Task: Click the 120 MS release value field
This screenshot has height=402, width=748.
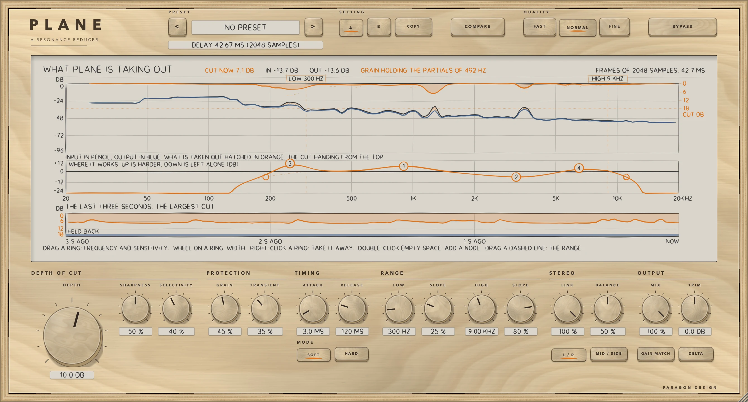Action: (352, 331)
